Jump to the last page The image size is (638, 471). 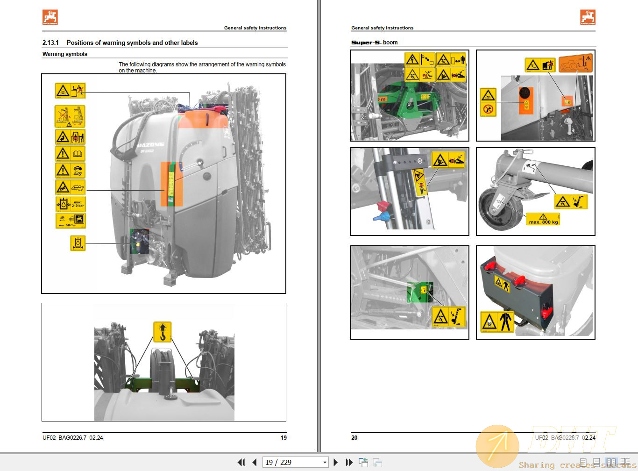(349, 462)
